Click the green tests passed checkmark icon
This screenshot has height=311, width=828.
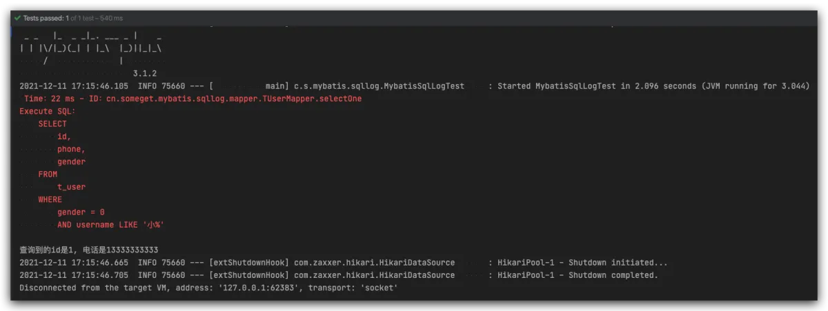(17, 18)
